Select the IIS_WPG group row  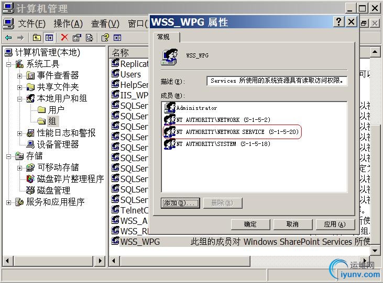130,95
